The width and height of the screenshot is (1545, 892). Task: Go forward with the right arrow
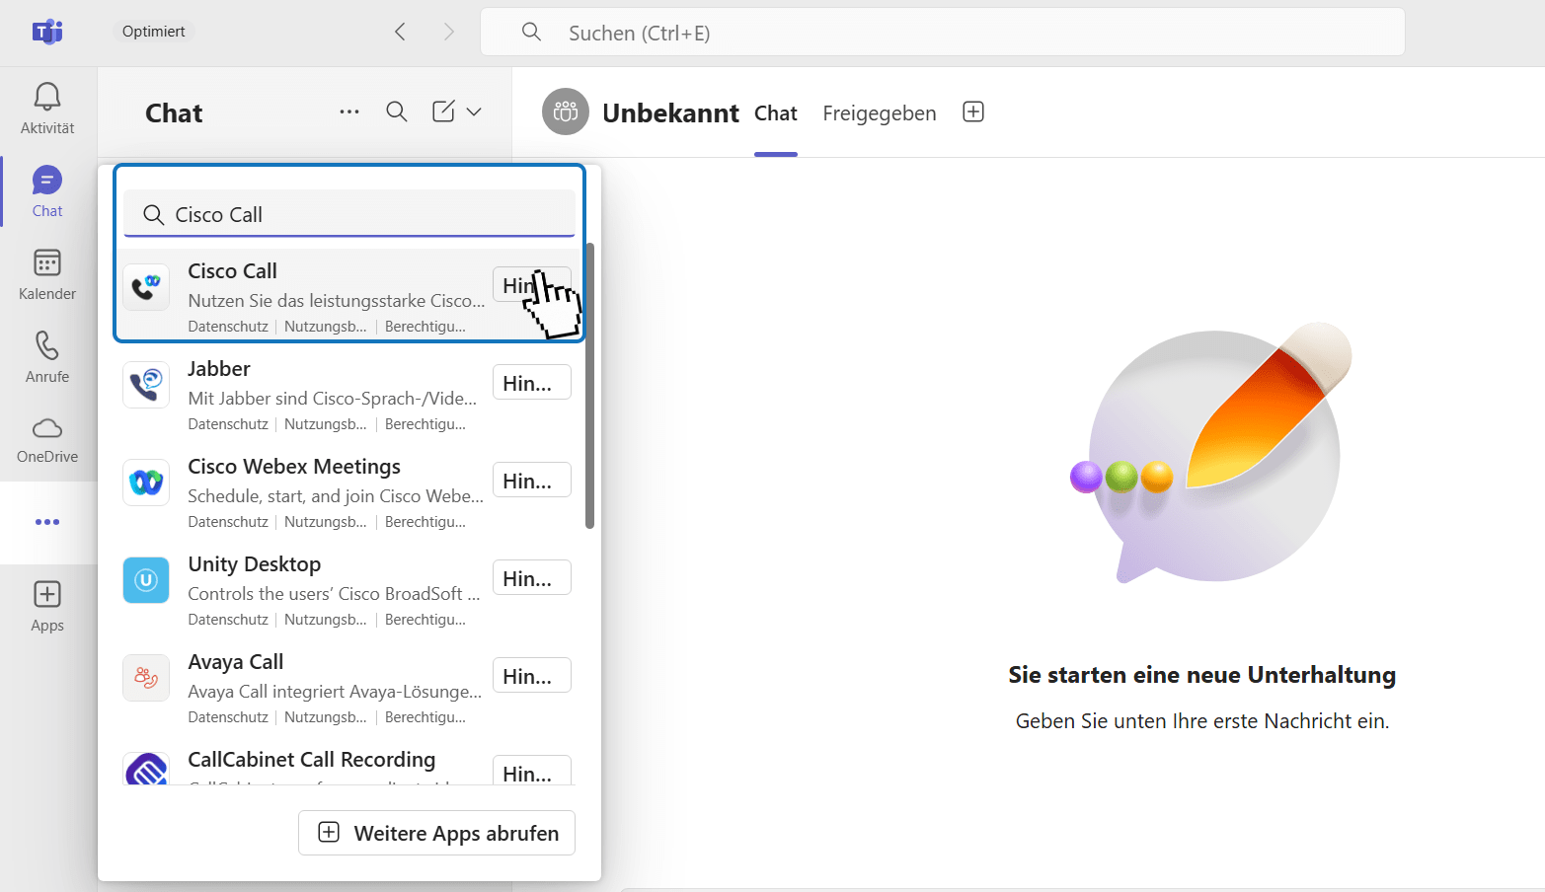click(448, 32)
